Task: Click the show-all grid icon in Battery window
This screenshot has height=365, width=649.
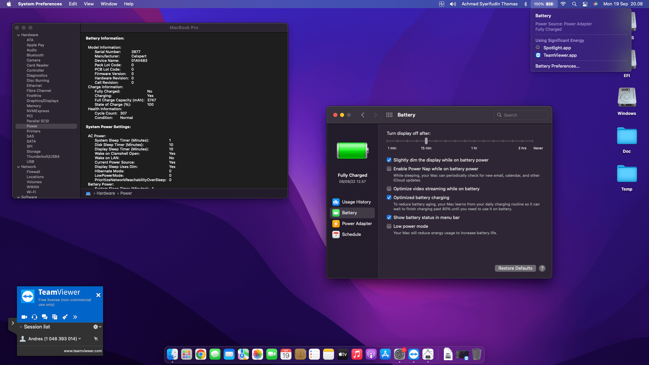Action: [x=389, y=115]
